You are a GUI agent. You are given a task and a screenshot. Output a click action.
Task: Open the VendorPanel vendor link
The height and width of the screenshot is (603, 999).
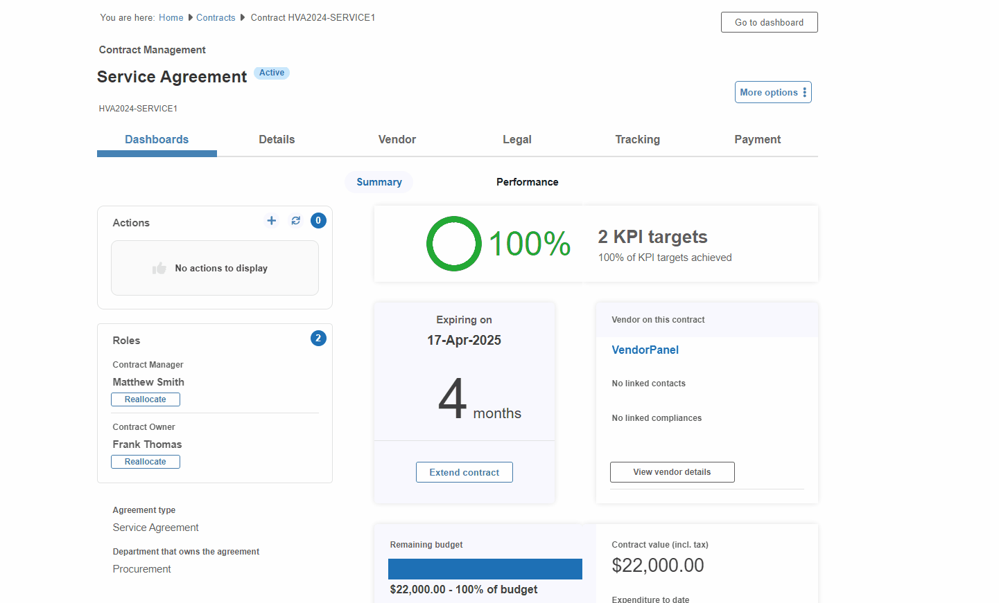645,350
